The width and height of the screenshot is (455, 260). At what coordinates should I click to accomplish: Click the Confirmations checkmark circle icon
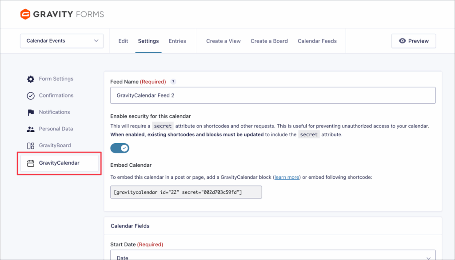[31, 96]
